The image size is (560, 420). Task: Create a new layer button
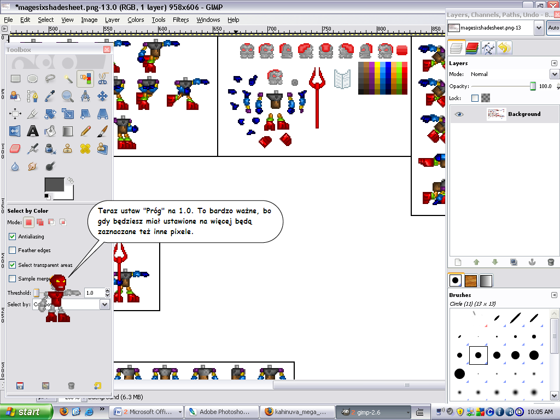458,262
